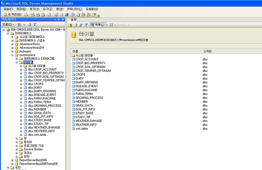Viewport: 262px width, 170px height.
Task: Open the 도구(T) menu
Action: coord(48,9)
